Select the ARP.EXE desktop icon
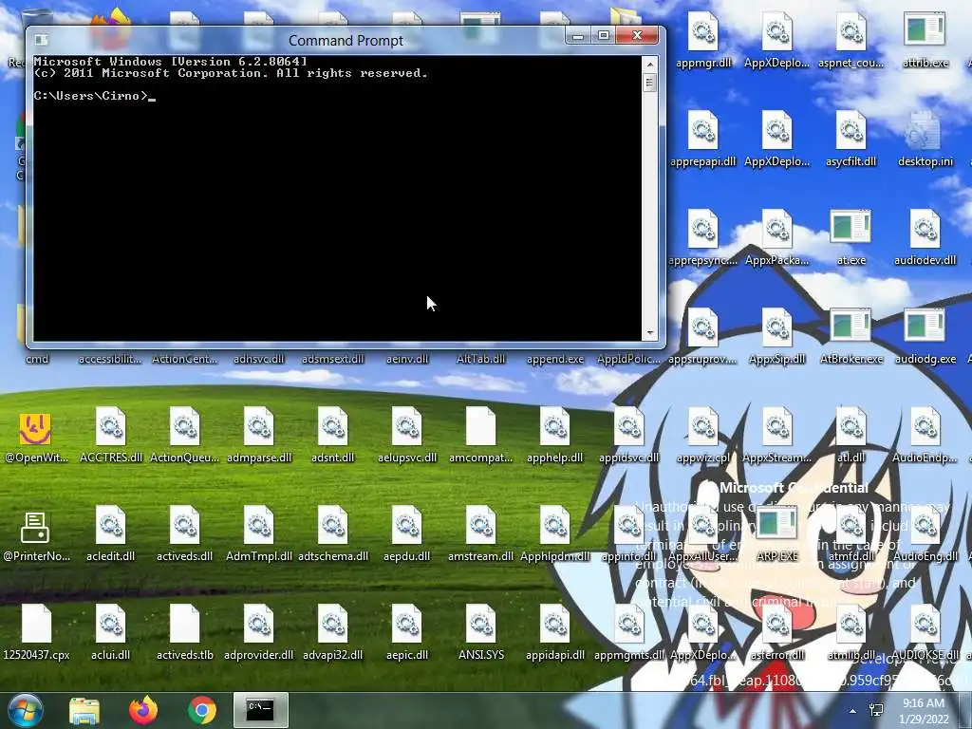 [x=777, y=533]
